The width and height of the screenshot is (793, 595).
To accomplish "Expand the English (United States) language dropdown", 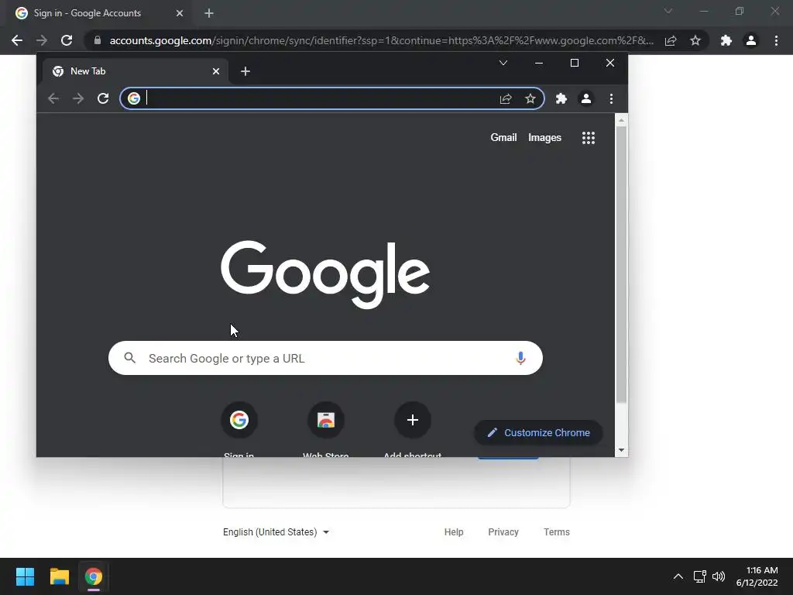I will tap(276, 532).
